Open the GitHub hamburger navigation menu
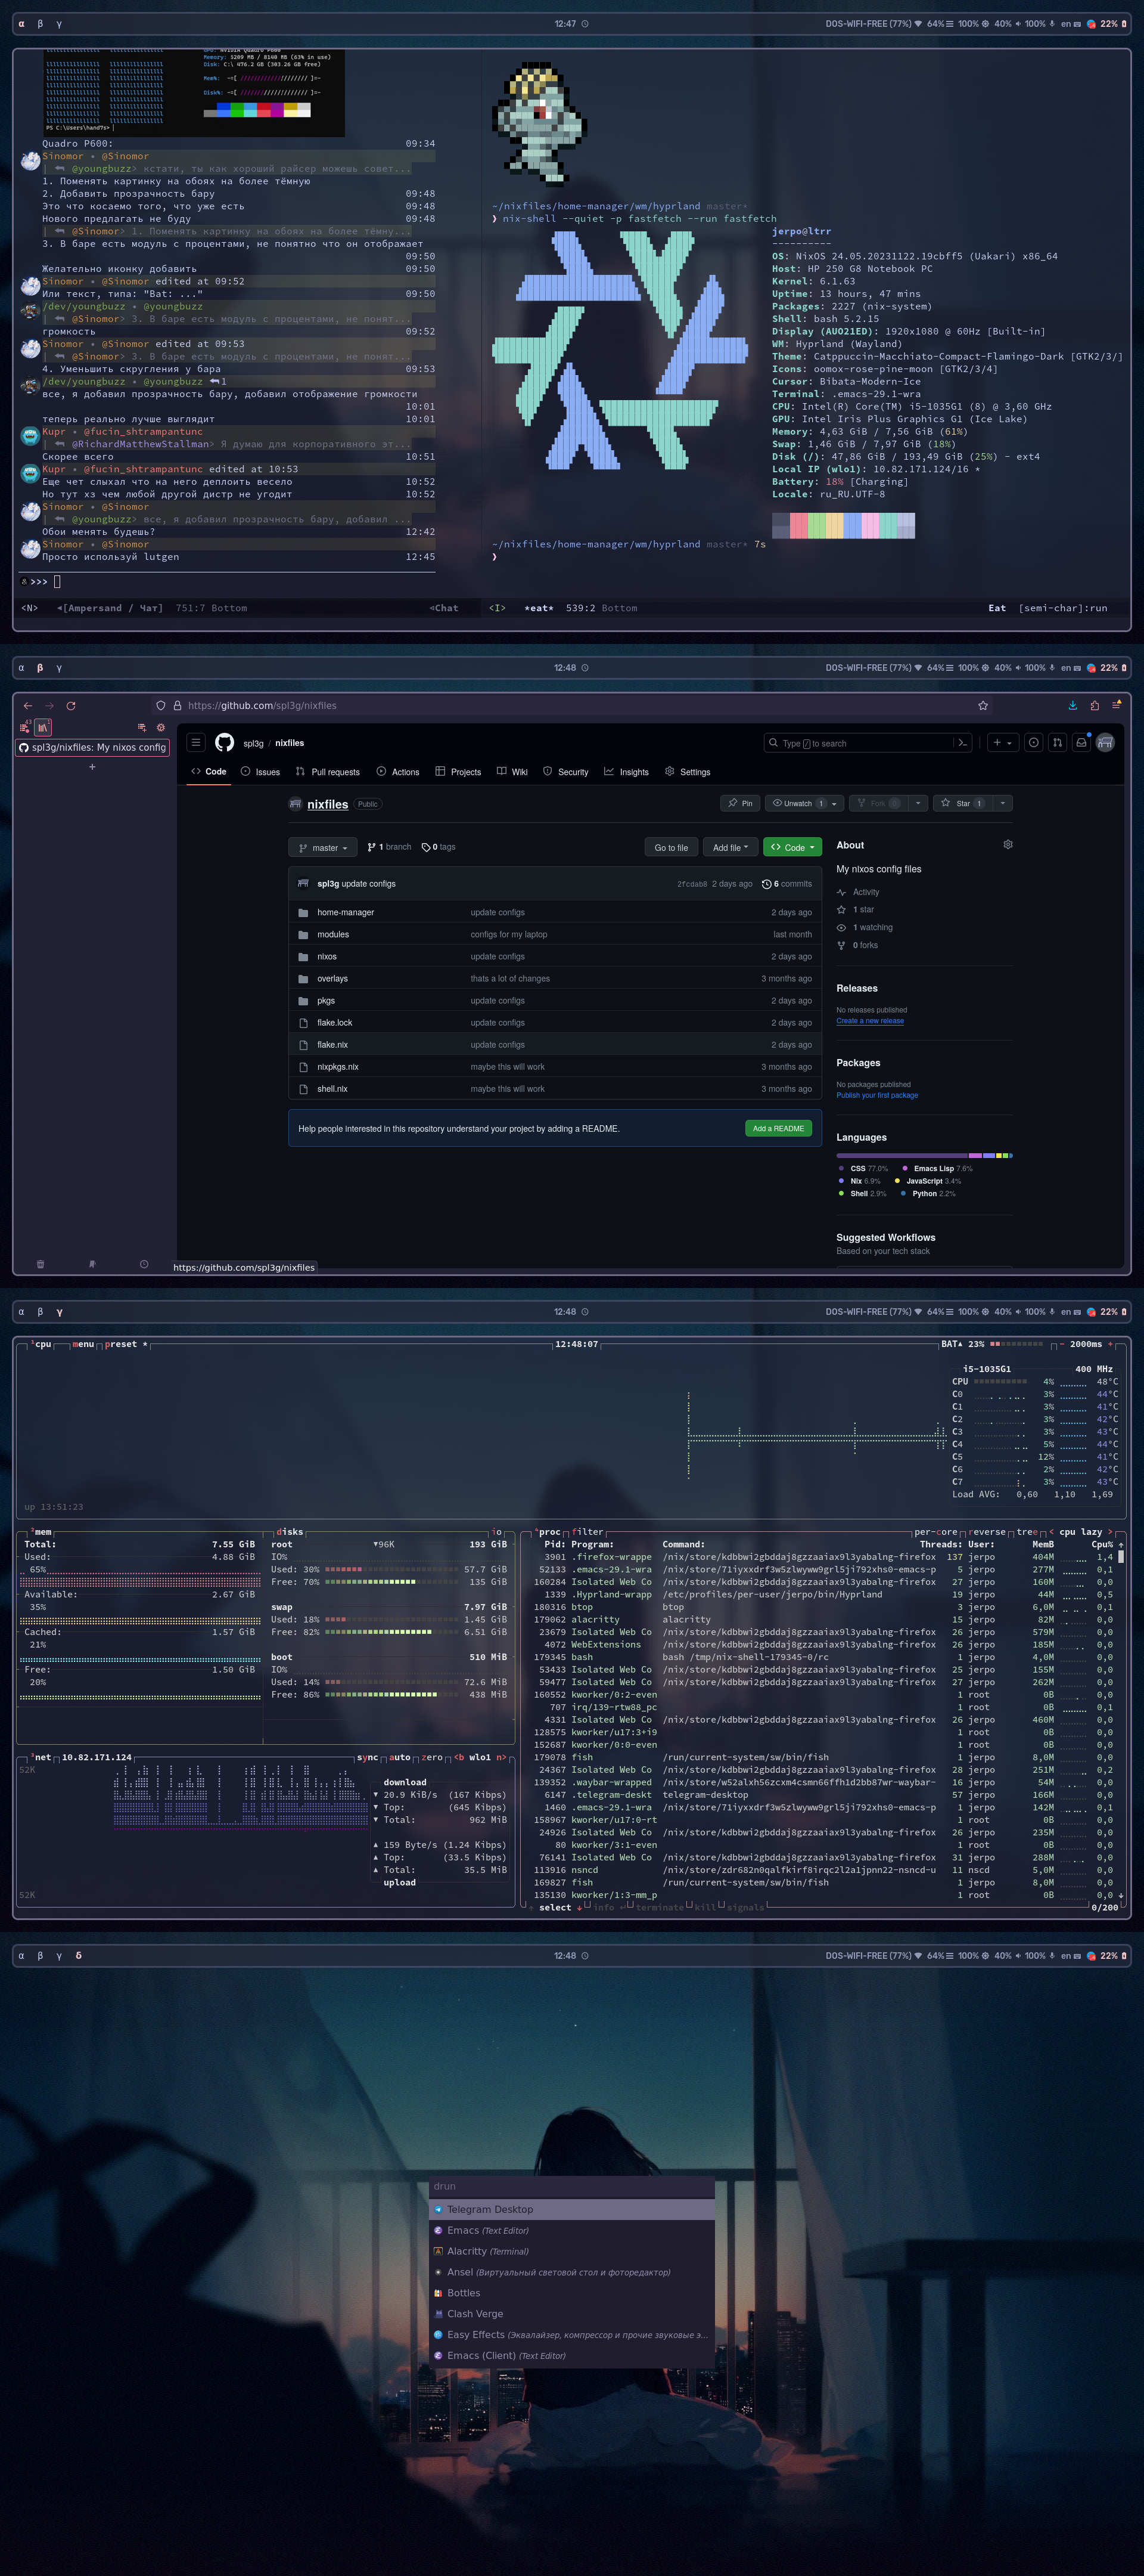This screenshot has width=1144, height=2576. coord(196,743)
